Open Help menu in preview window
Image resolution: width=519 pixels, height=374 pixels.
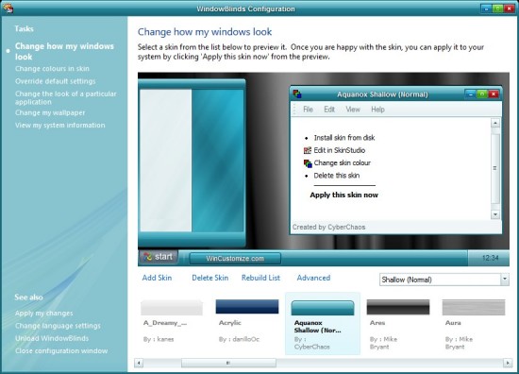tap(377, 110)
